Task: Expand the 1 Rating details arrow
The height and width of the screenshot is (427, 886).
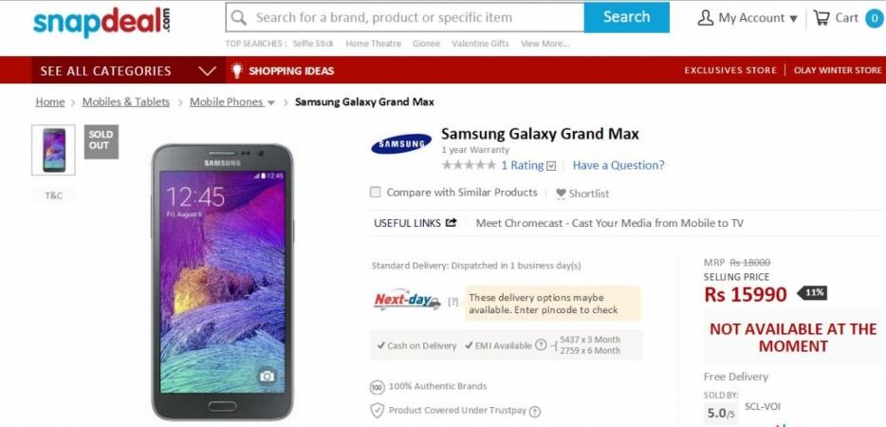Action: coord(551,166)
